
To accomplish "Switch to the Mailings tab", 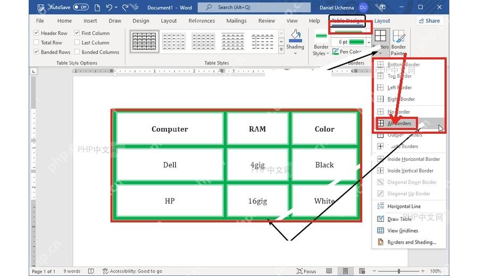I will pos(236,21).
